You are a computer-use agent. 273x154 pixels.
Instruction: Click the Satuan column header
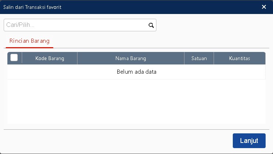[199, 58]
